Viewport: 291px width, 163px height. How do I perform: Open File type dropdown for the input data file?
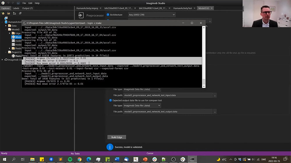(x=142, y=89)
